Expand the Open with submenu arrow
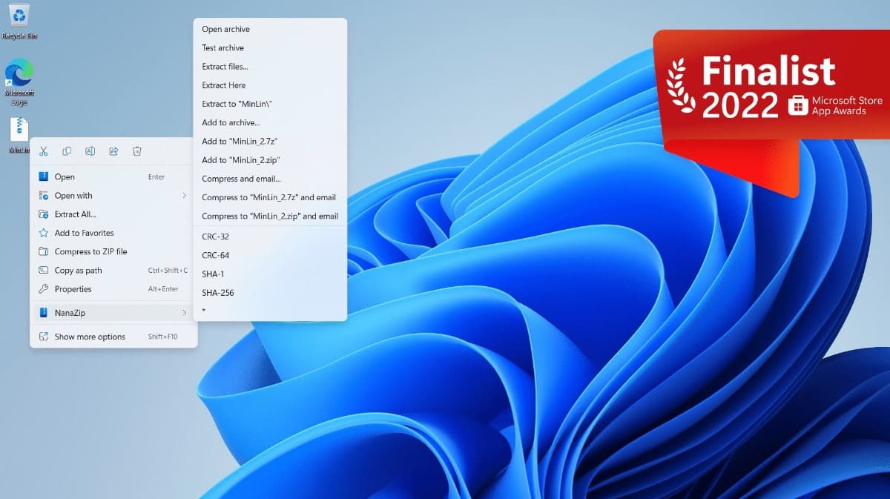Viewport: 890px width, 499px height. [x=184, y=196]
